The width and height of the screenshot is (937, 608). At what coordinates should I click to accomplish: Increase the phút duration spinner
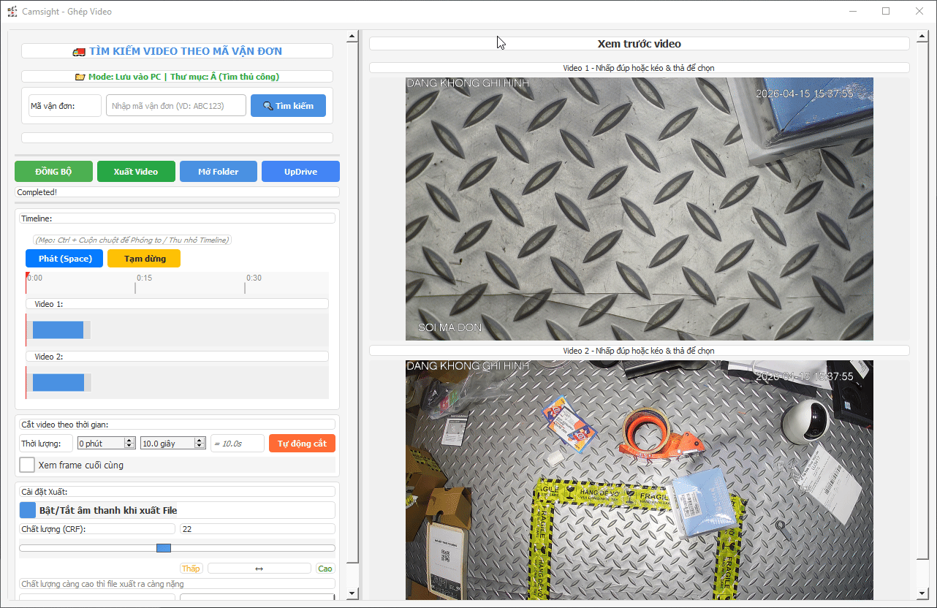click(x=129, y=440)
